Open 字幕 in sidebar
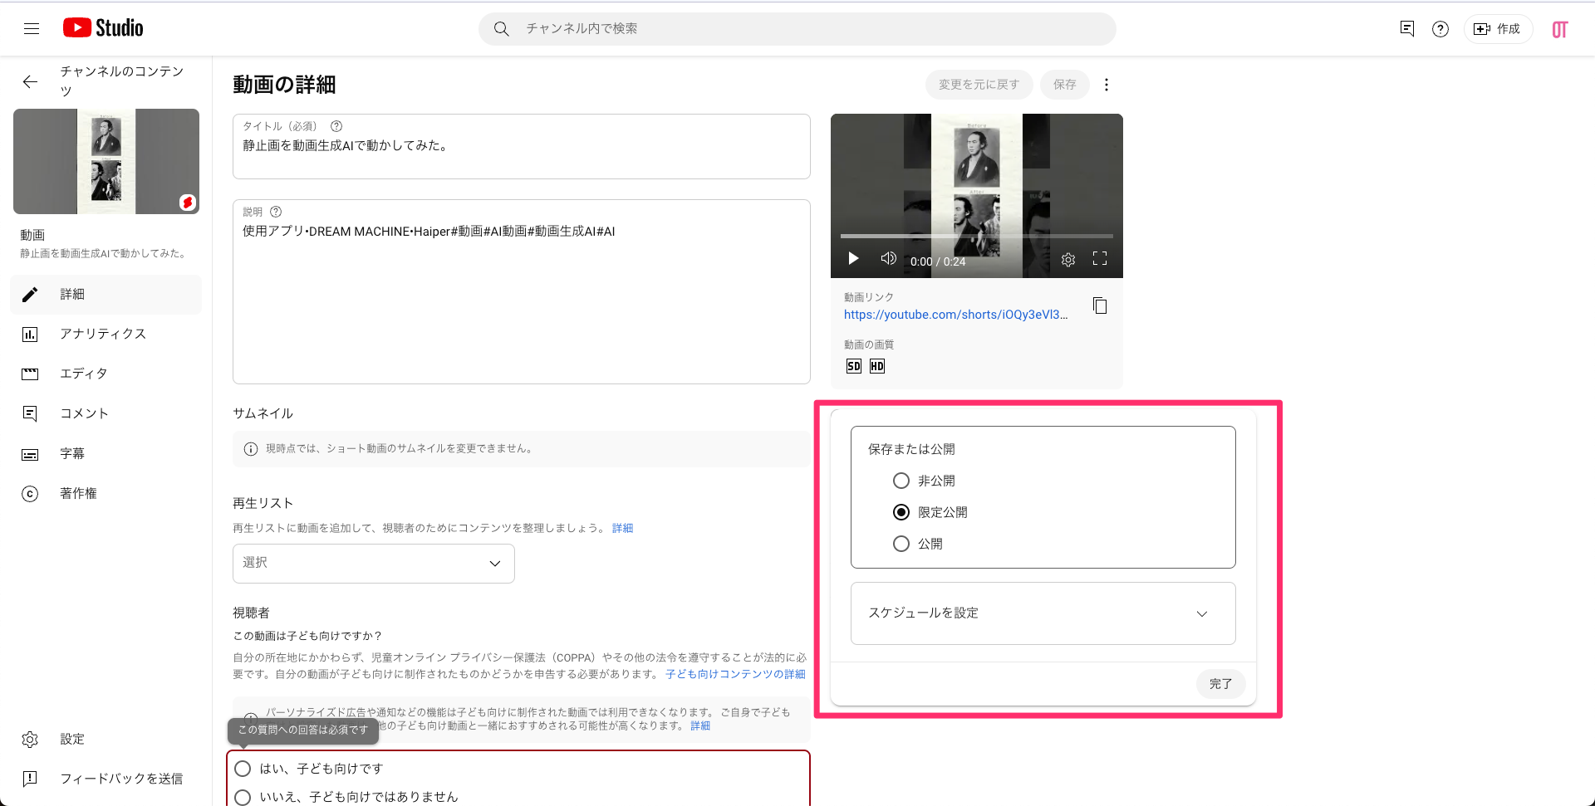The image size is (1595, 806). click(72, 453)
